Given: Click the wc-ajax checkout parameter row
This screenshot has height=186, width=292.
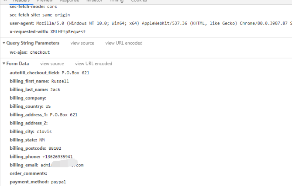Looking at the screenshot, I should (30, 52).
